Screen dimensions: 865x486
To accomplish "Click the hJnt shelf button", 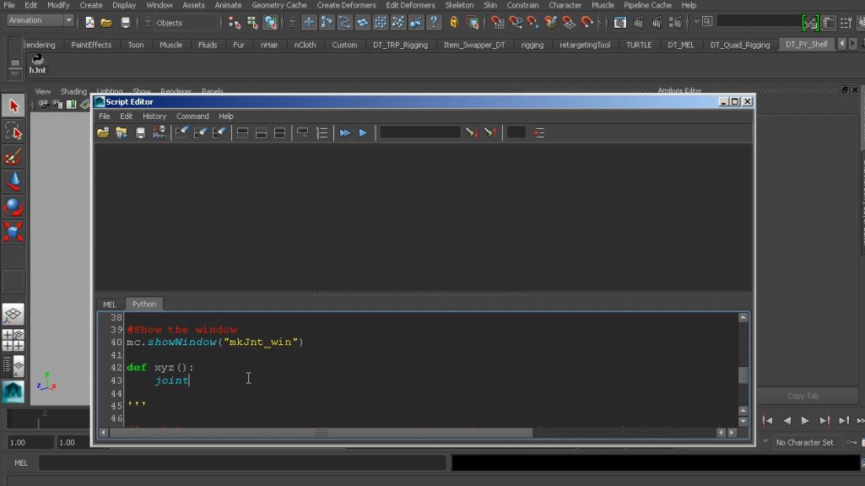I will [x=37, y=64].
